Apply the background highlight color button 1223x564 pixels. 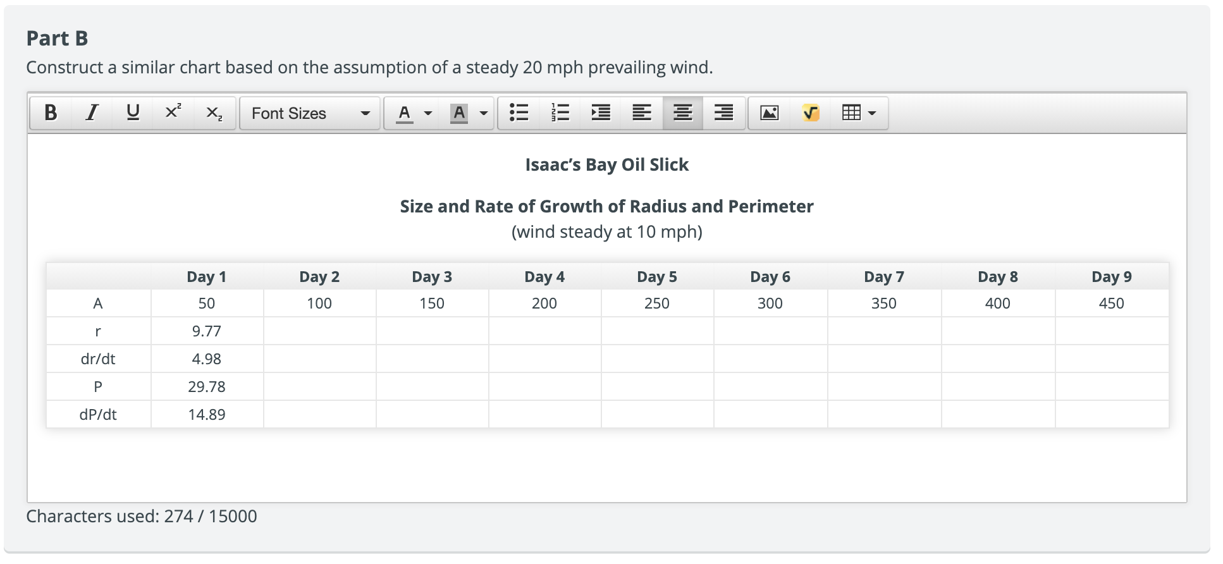click(x=459, y=113)
